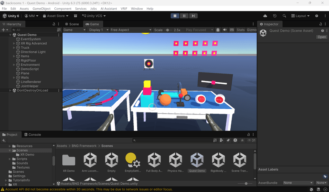This screenshot has width=329, height=192.
Task: Select the EmptySetti... lighting settings asset
Action: [133, 163]
